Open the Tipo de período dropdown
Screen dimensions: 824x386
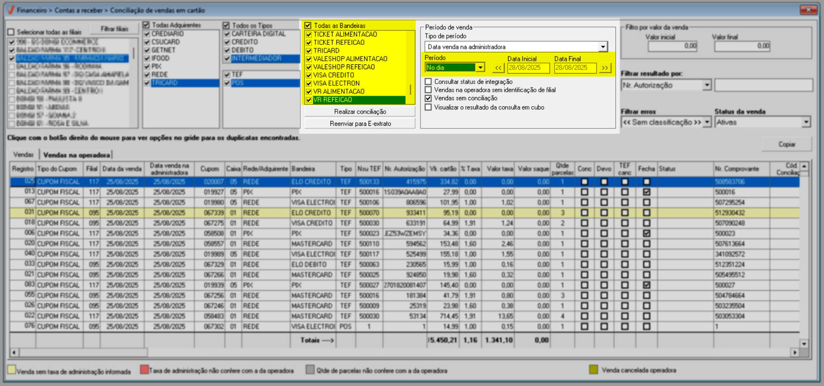[x=603, y=47]
